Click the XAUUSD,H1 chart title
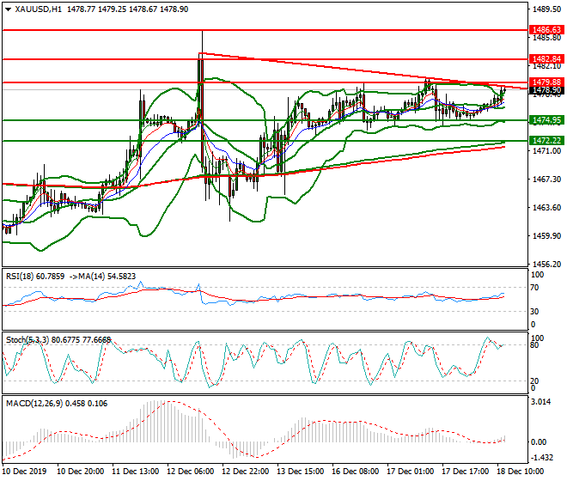 38,9
